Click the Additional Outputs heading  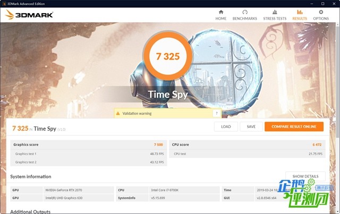30,211
